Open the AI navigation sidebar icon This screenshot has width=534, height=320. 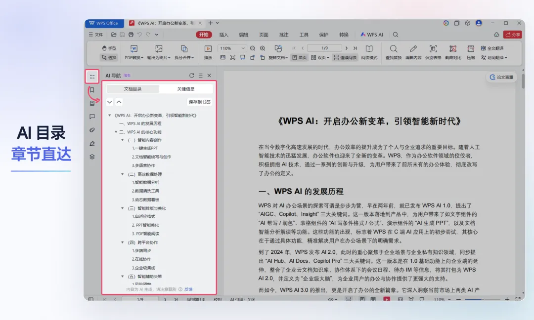pos(92,77)
